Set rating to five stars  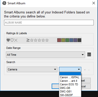click(47, 40)
